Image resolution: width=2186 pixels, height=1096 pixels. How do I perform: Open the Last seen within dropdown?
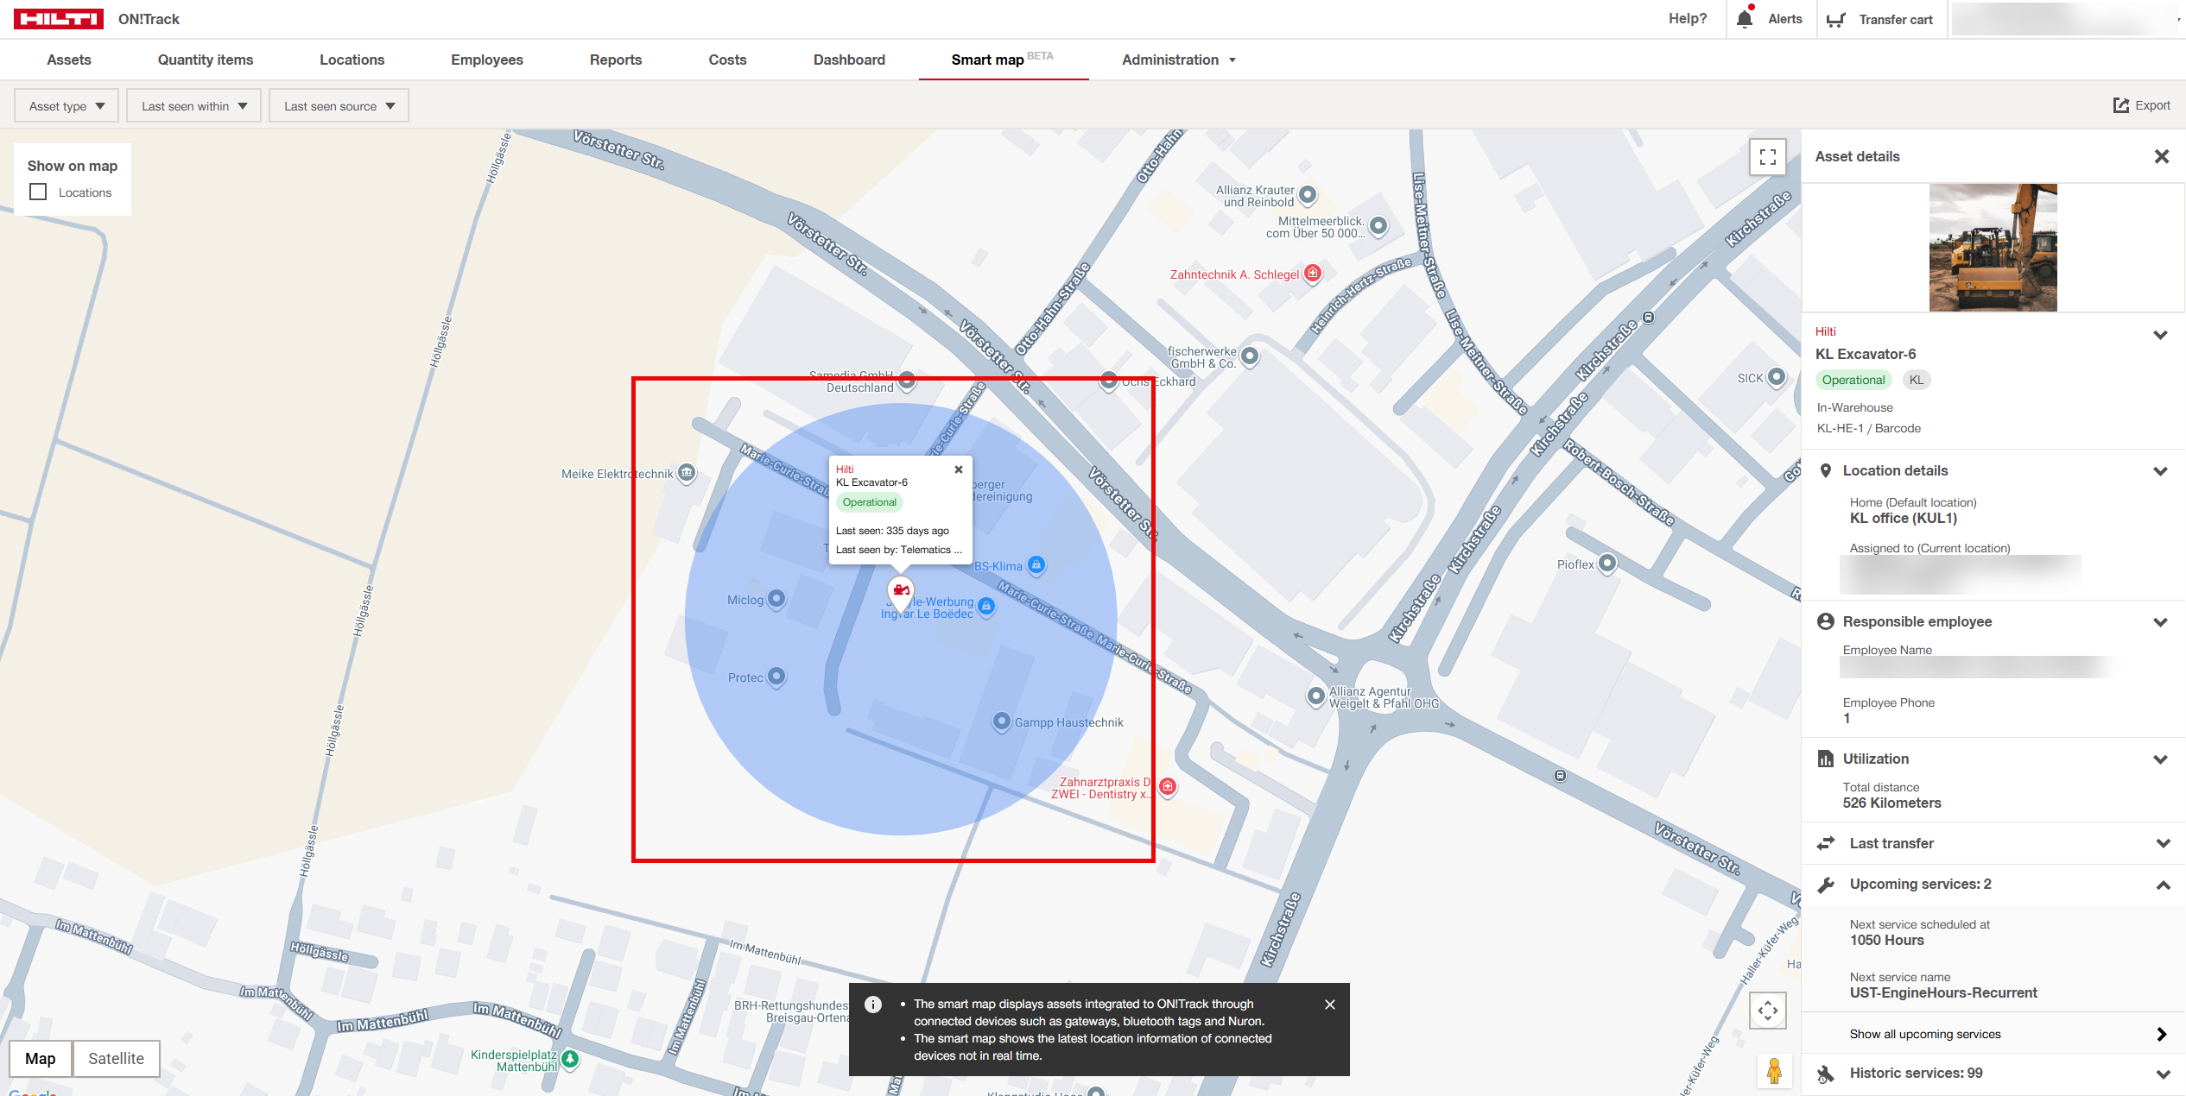point(193,106)
